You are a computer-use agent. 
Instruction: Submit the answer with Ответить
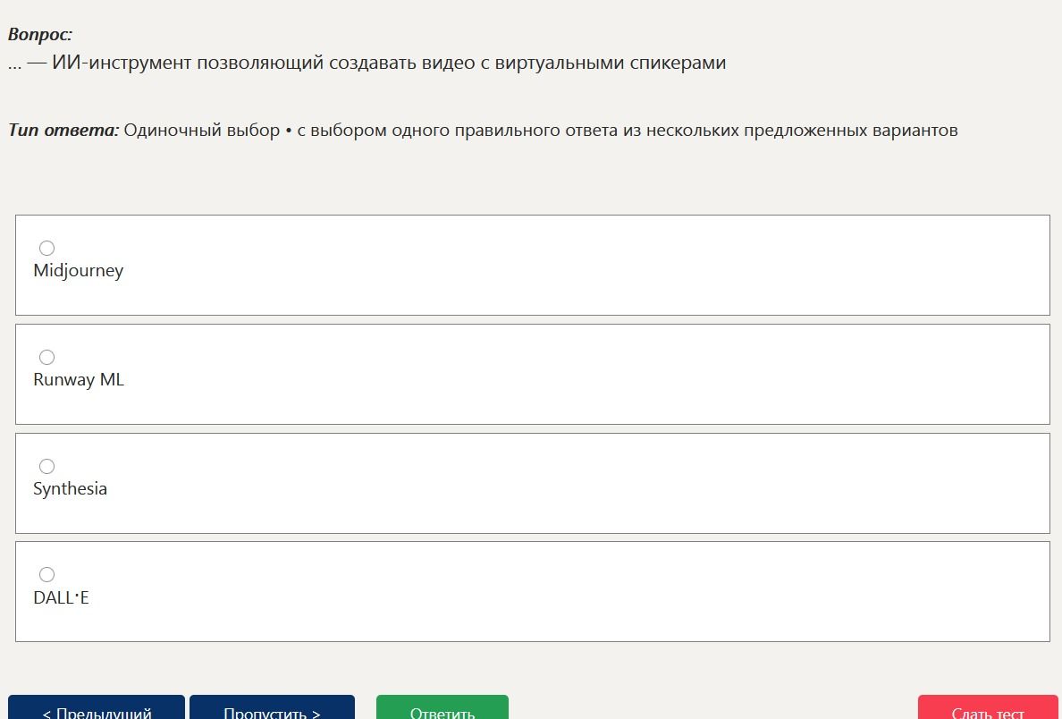click(442, 707)
